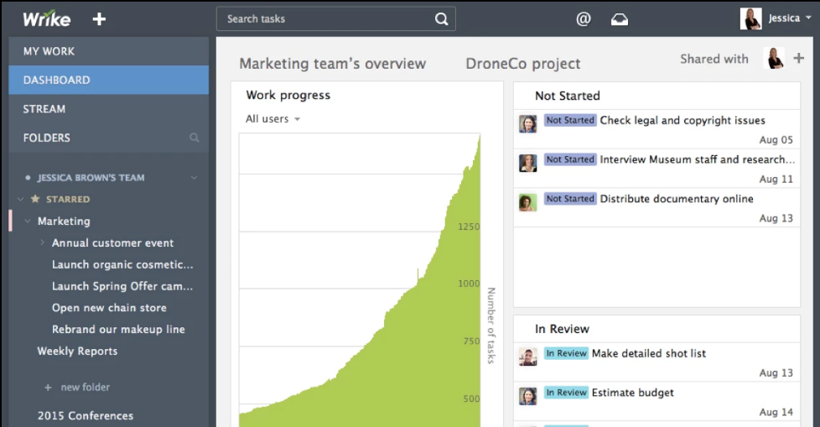Image resolution: width=820 pixels, height=427 pixels.
Task: Click the Aug 14 due date
Action: pos(776,412)
